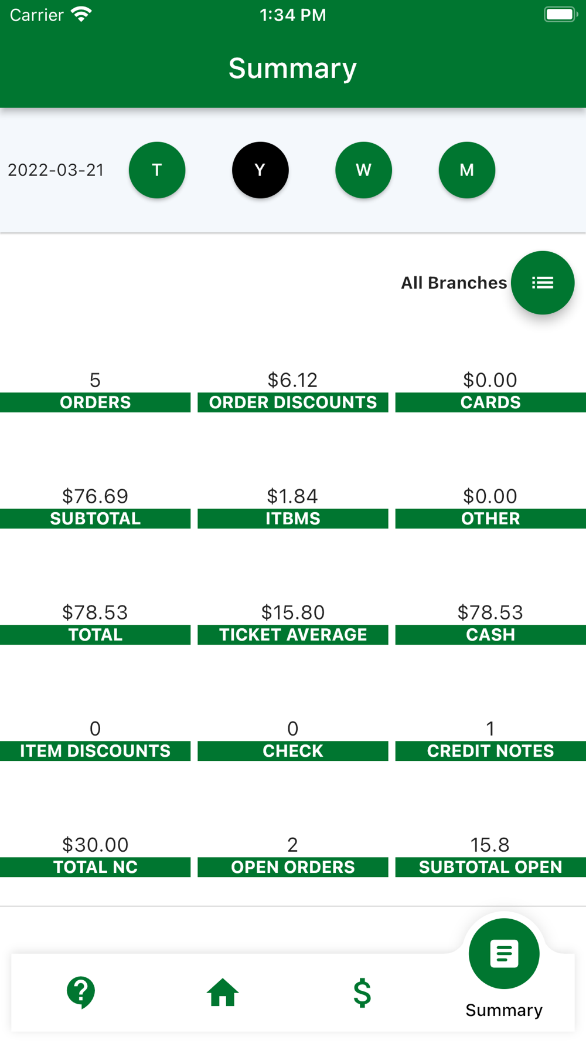Image resolution: width=586 pixels, height=1043 pixels.
Task: Select the Y (yesterday) period circle
Action: (260, 170)
